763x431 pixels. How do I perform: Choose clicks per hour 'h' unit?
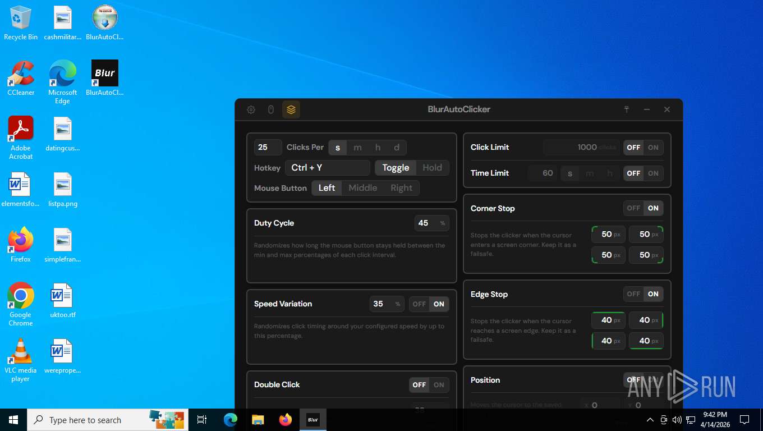378,148
